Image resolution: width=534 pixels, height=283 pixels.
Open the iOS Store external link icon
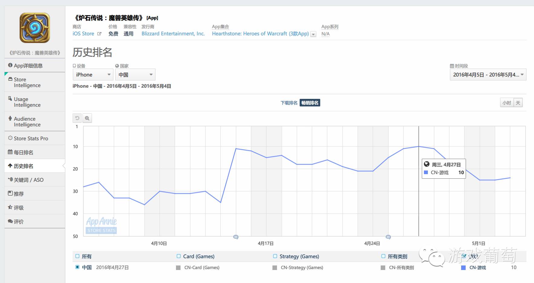click(99, 34)
